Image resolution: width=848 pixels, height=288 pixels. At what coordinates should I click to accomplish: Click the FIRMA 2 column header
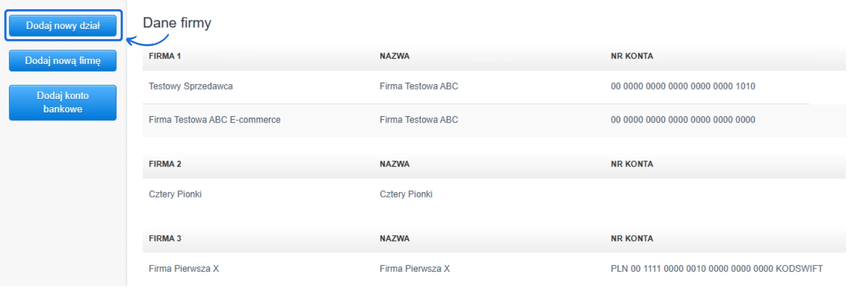pos(165,164)
